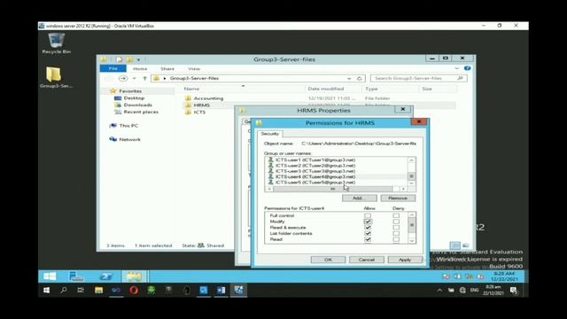Click vertical scrollbar thumb in user list
Screen dimensions: 567x319
coord(411,176)
